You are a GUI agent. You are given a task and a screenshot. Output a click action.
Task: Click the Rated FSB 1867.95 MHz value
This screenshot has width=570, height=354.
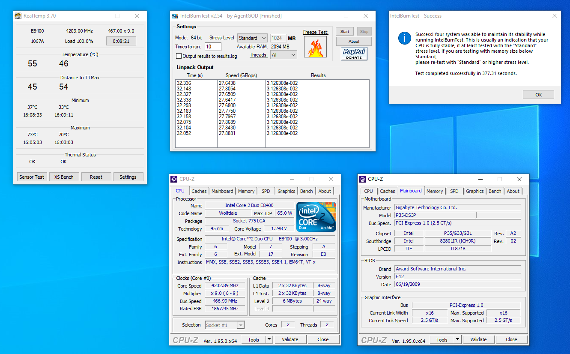click(x=225, y=309)
